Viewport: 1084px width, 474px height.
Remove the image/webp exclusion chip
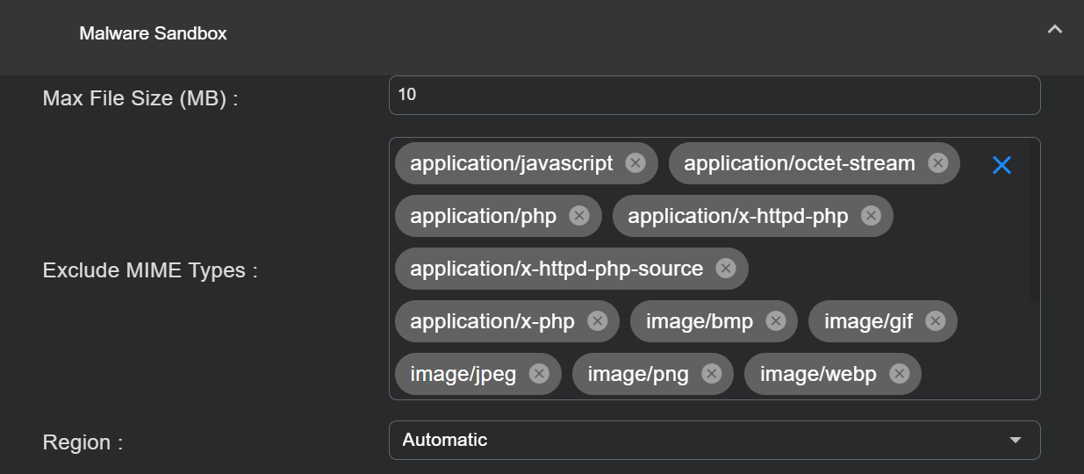point(899,374)
